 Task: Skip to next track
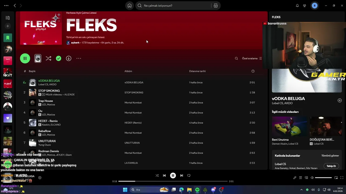pyautogui.click(x=182, y=175)
